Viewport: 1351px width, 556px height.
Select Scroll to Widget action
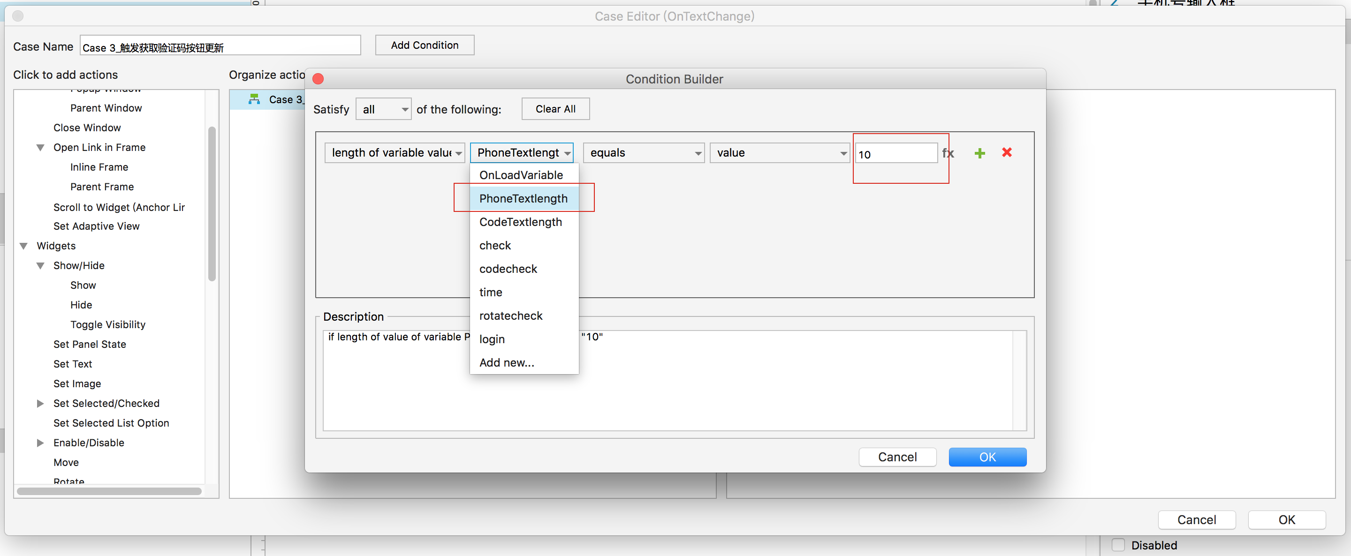click(x=119, y=208)
